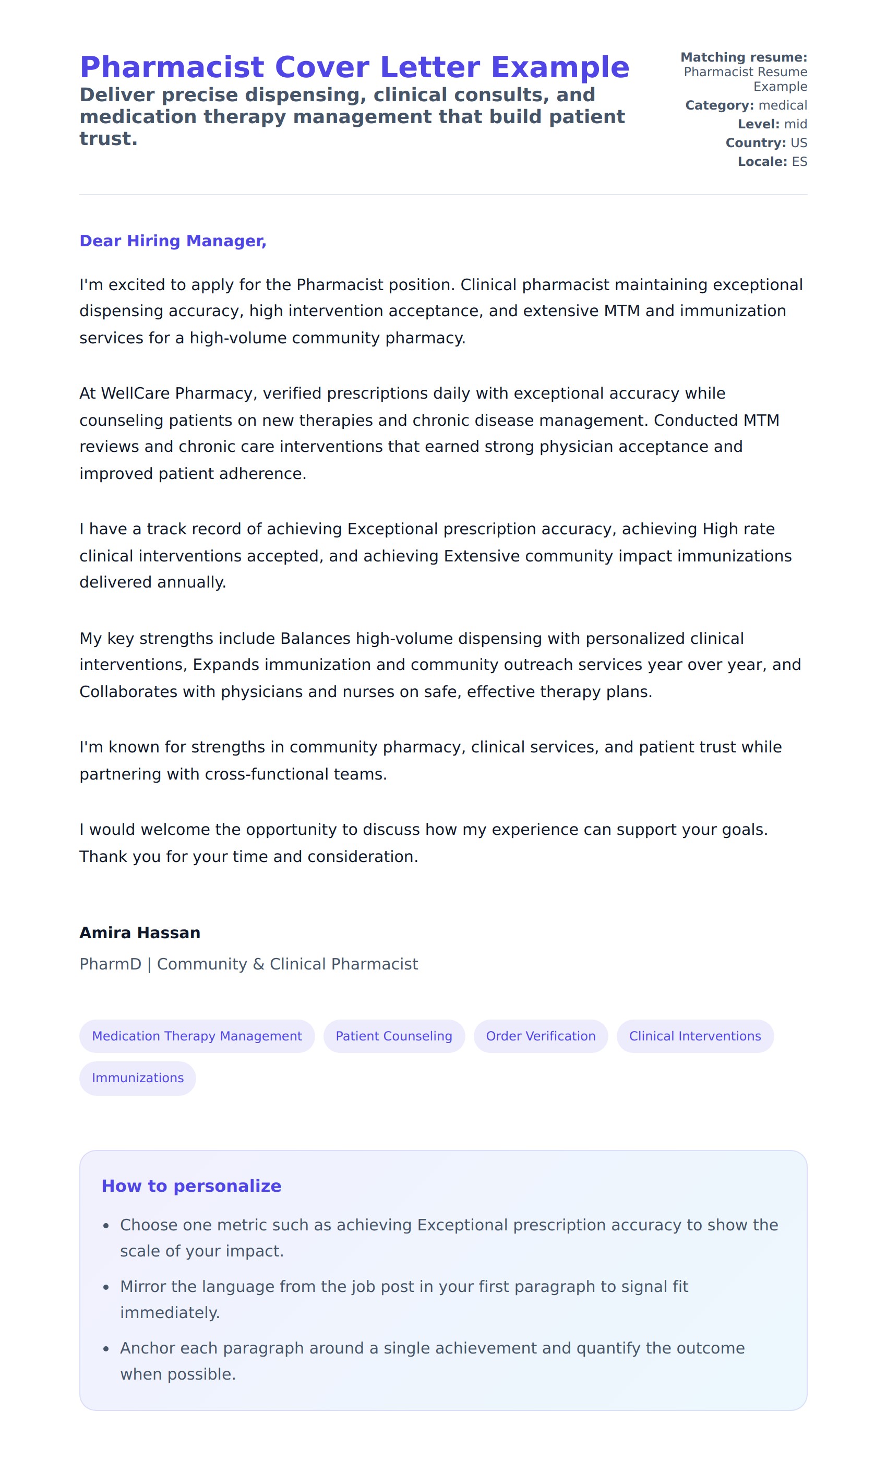Click the Dear Hiring Manager greeting
887x1461 pixels.
click(x=173, y=241)
